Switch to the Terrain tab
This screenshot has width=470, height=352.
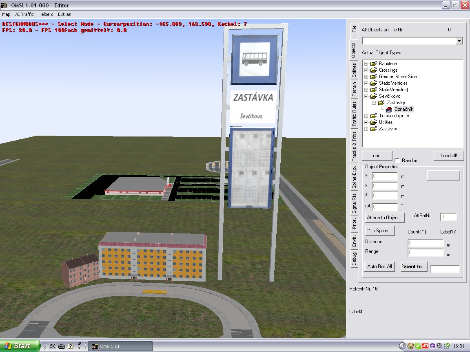pos(354,90)
